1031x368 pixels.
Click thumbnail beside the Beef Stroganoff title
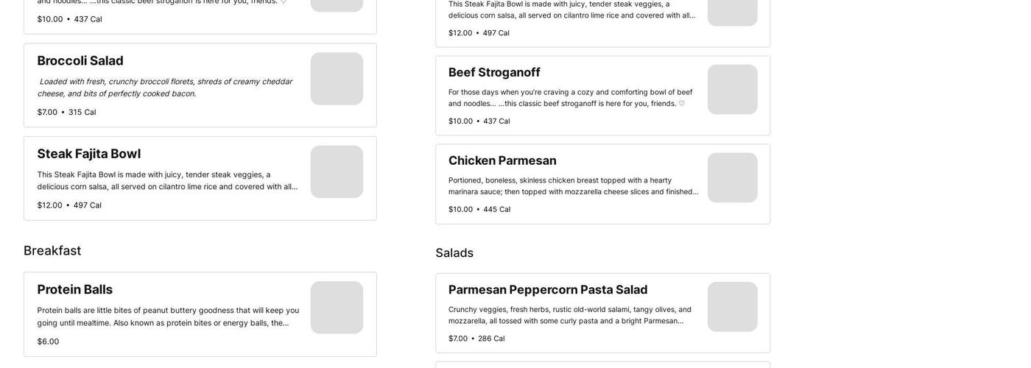732,90
